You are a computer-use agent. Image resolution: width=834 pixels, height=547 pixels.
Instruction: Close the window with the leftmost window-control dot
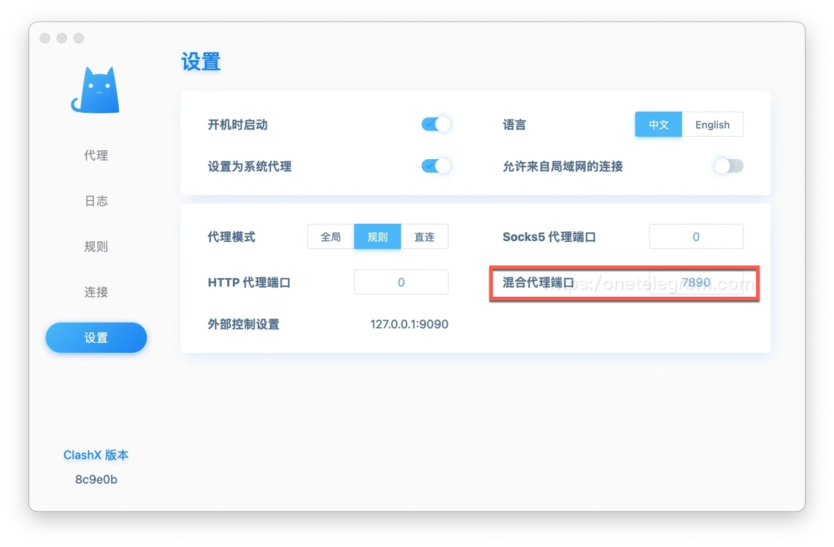pyautogui.click(x=45, y=38)
